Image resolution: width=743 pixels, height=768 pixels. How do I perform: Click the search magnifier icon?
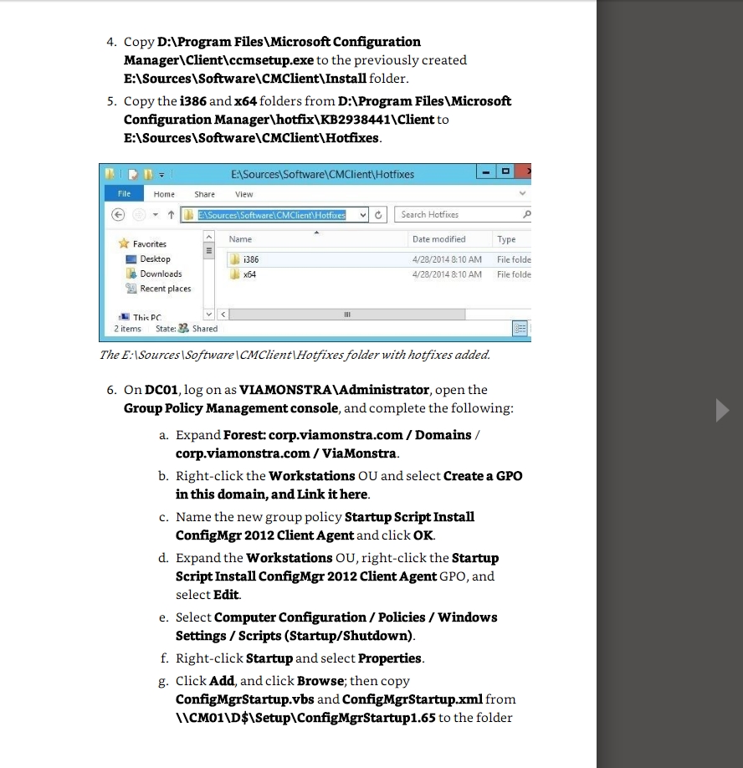[525, 215]
